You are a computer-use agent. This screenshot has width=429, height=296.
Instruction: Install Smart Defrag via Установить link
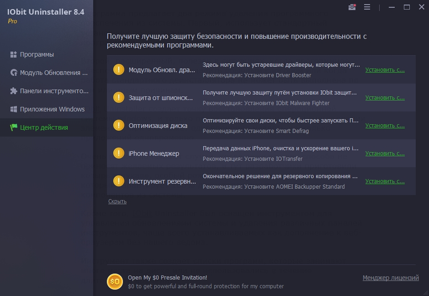[x=385, y=126]
